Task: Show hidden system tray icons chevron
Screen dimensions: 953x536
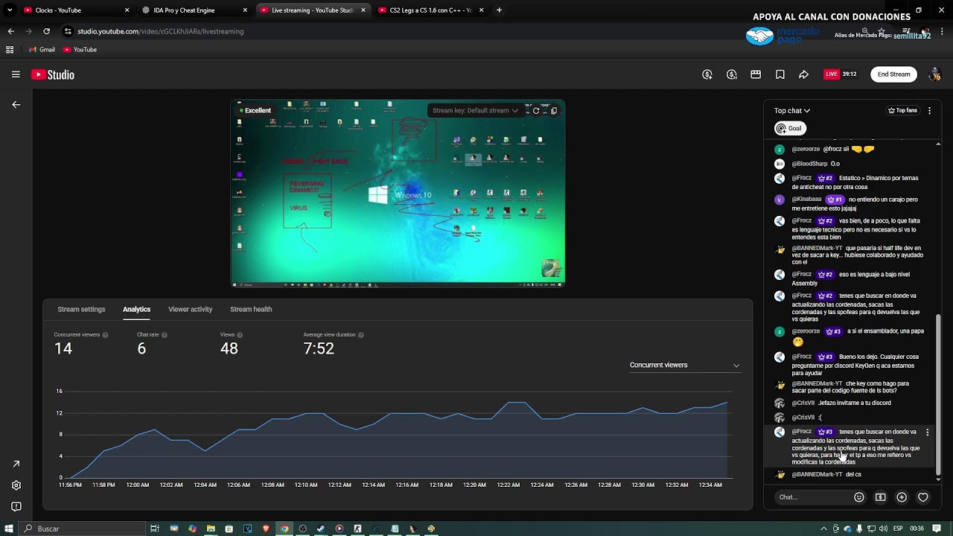Action: (823, 529)
